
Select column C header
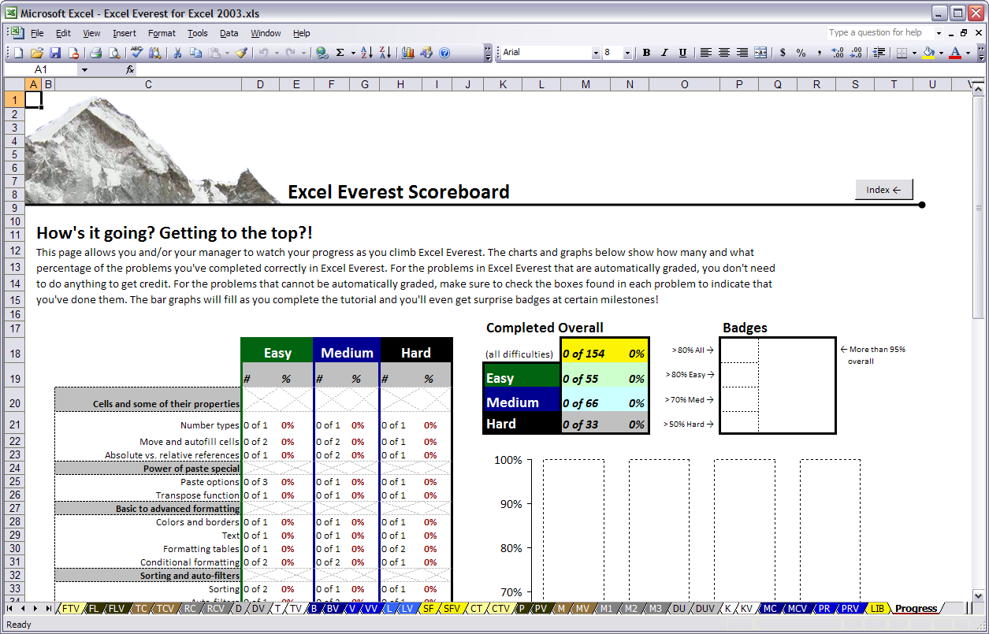(148, 84)
